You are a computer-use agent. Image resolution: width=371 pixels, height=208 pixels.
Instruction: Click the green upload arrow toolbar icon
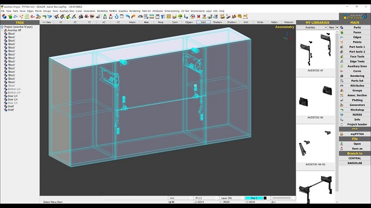point(105,17)
